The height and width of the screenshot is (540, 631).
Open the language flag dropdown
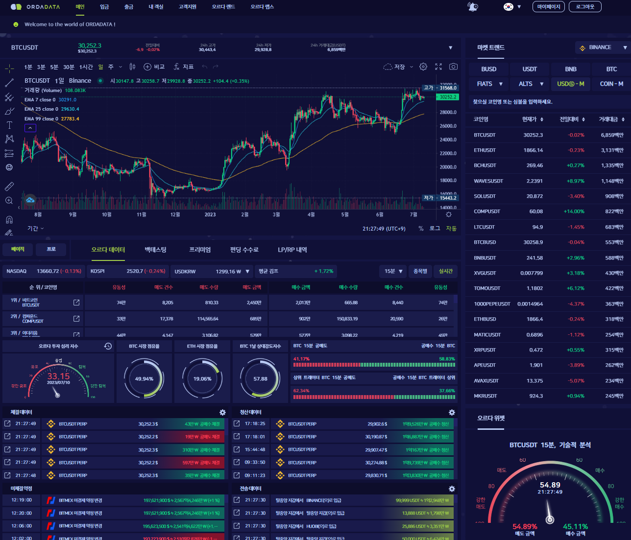[x=512, y=7]
